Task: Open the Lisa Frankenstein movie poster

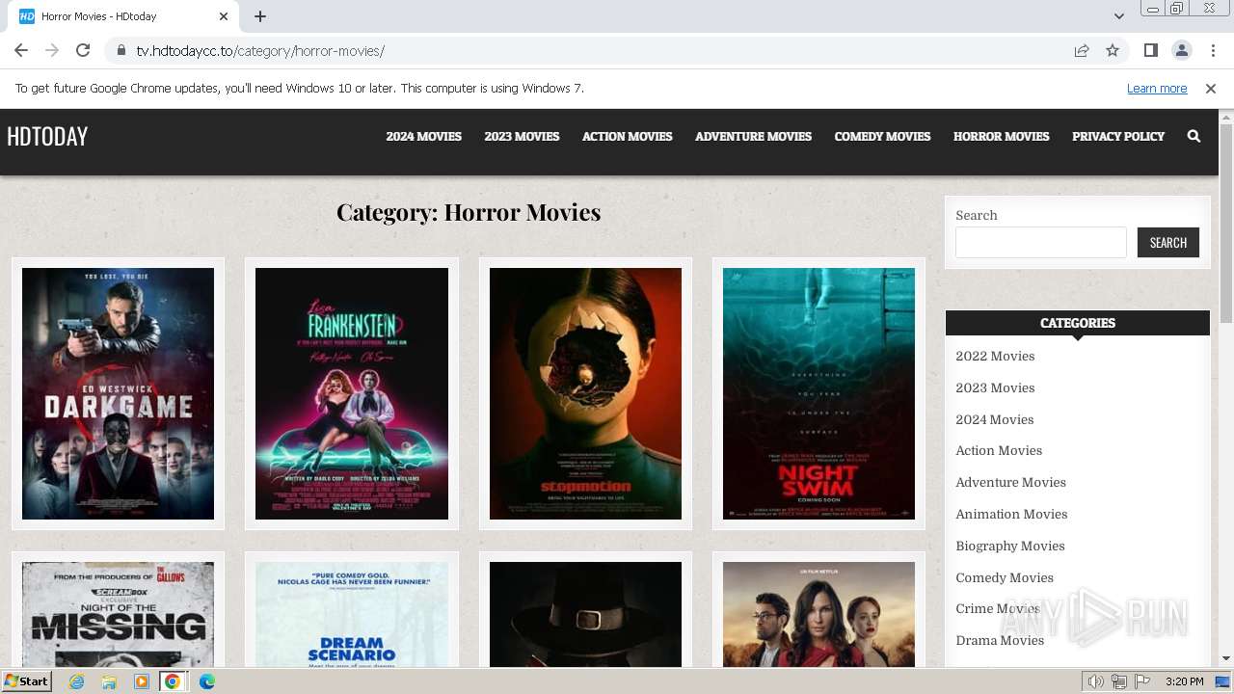Action: 352,393
